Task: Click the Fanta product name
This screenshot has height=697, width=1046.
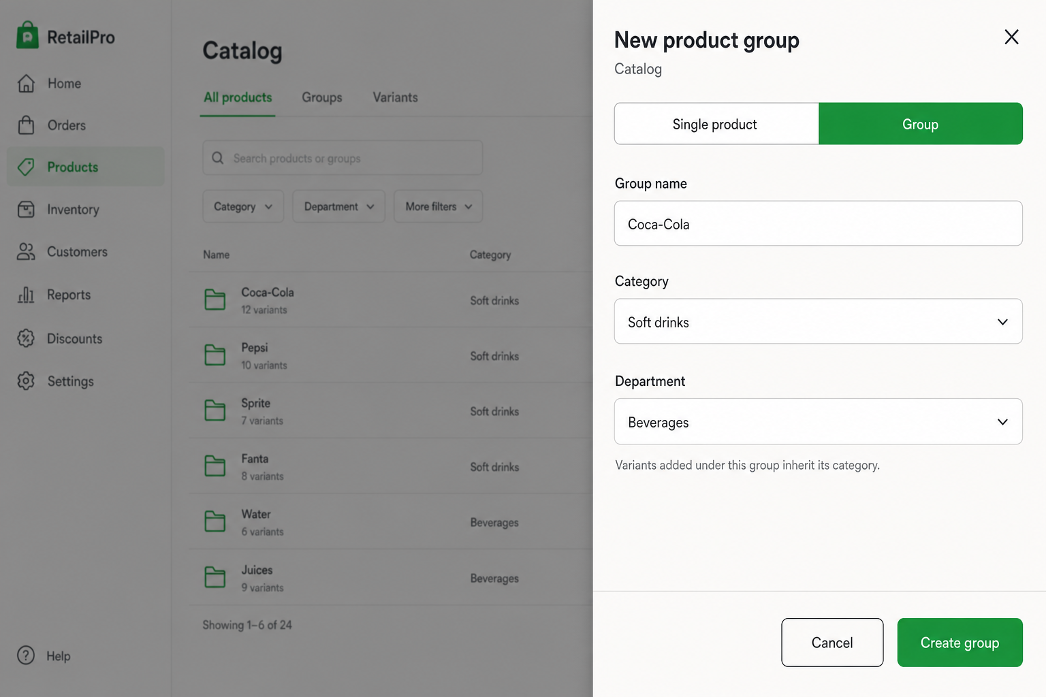Action: tap(255, 459)
